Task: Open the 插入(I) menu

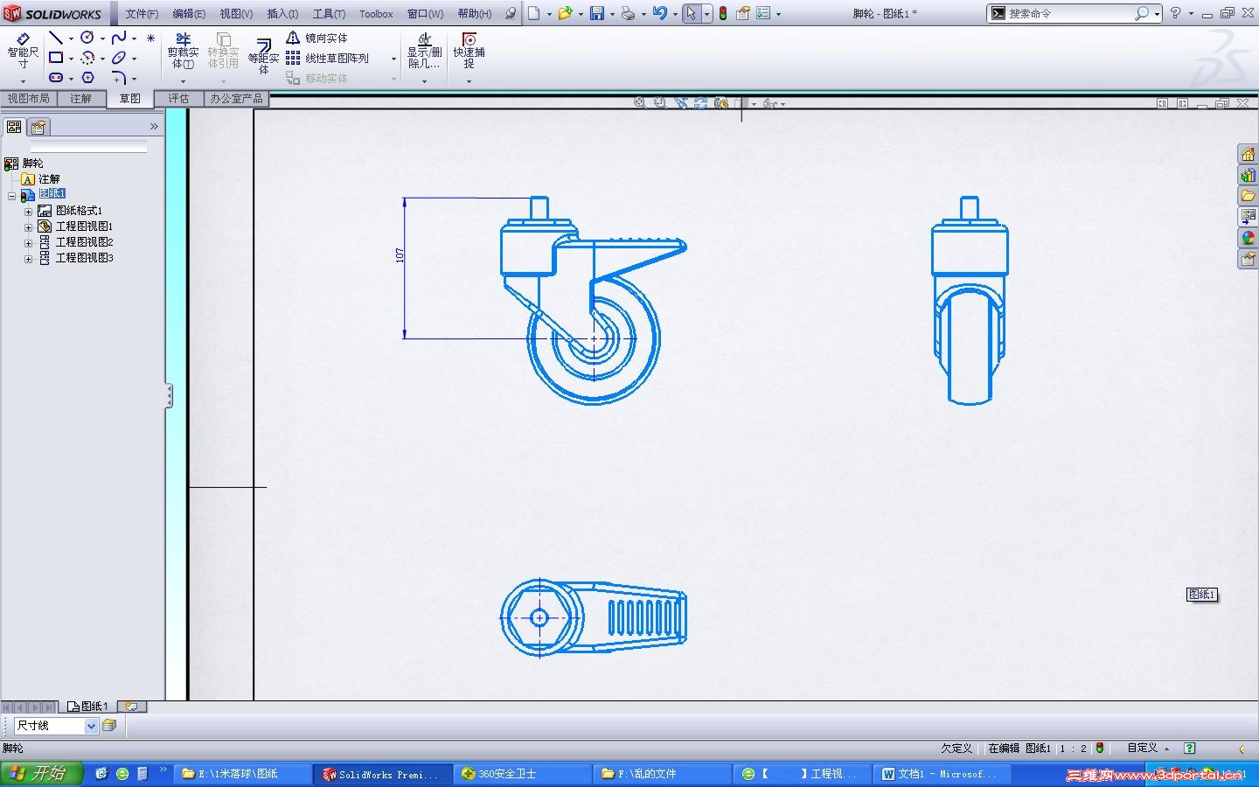Action: [x=282, y=14]
